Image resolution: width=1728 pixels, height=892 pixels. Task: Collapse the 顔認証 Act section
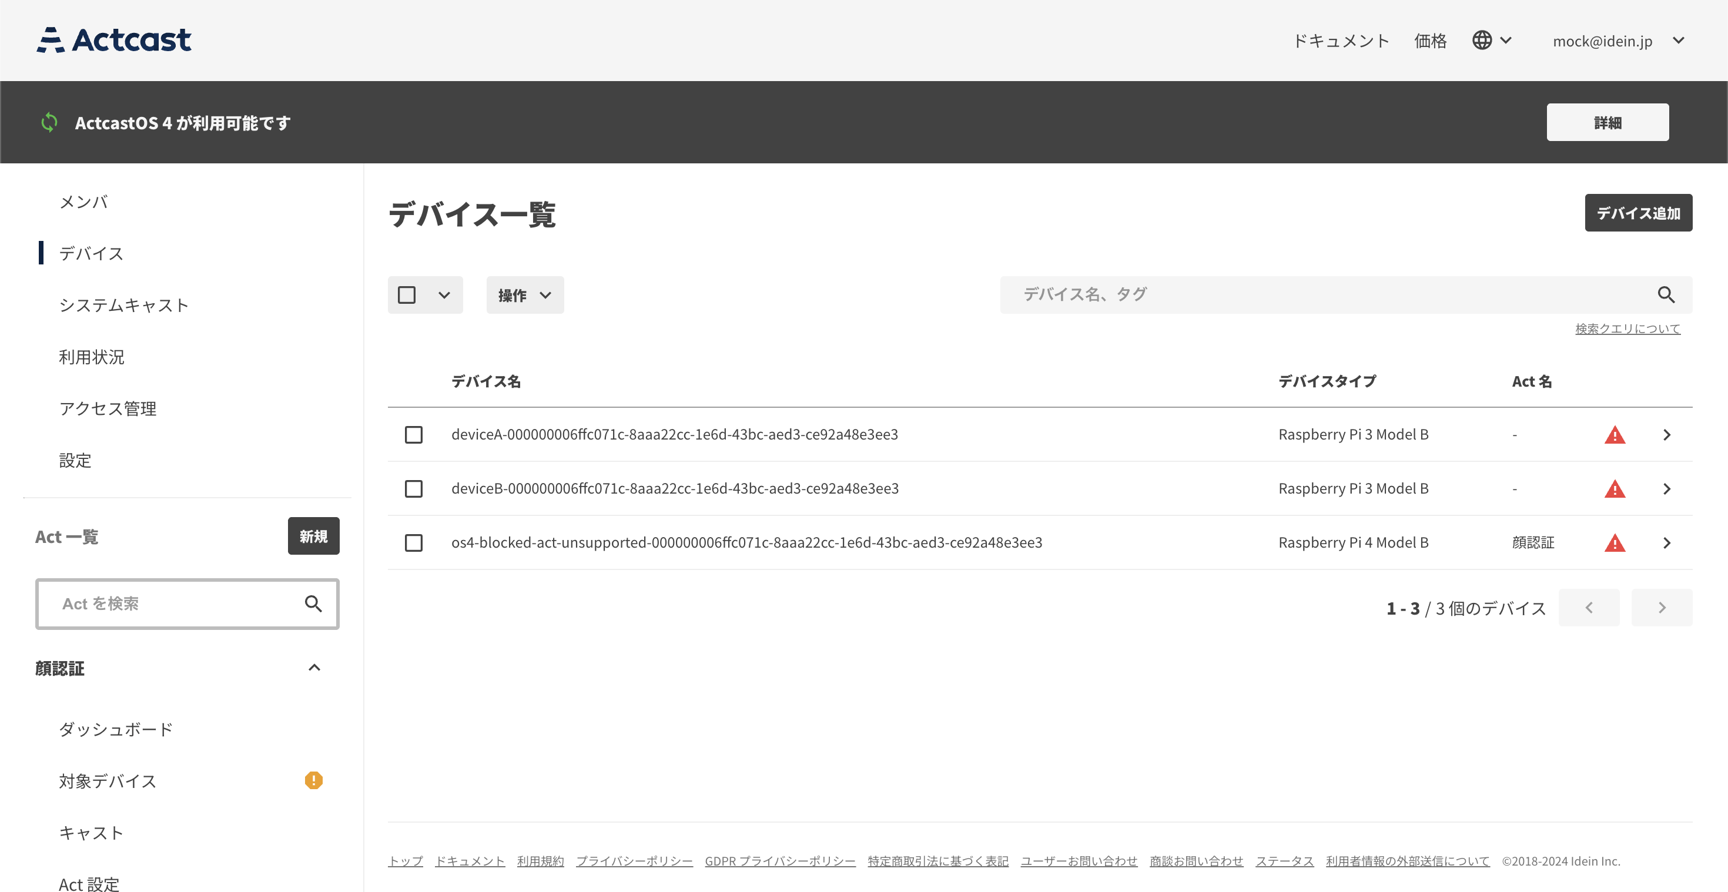(314, 668)
